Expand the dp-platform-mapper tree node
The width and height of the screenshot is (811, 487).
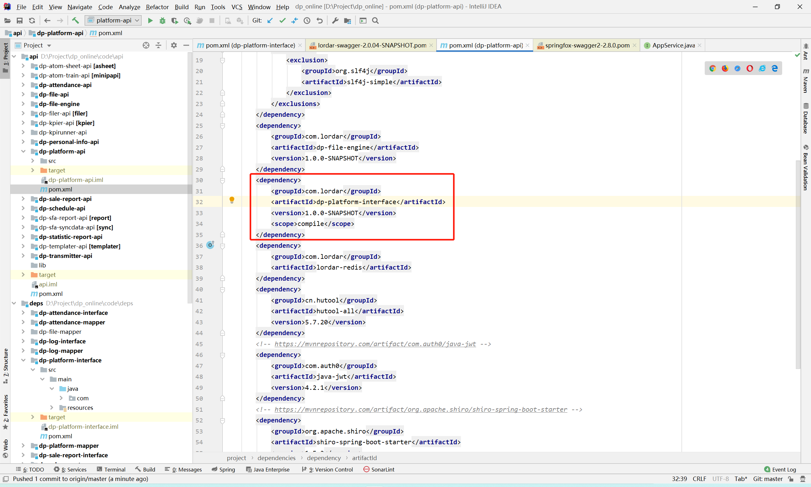(23, 445)
